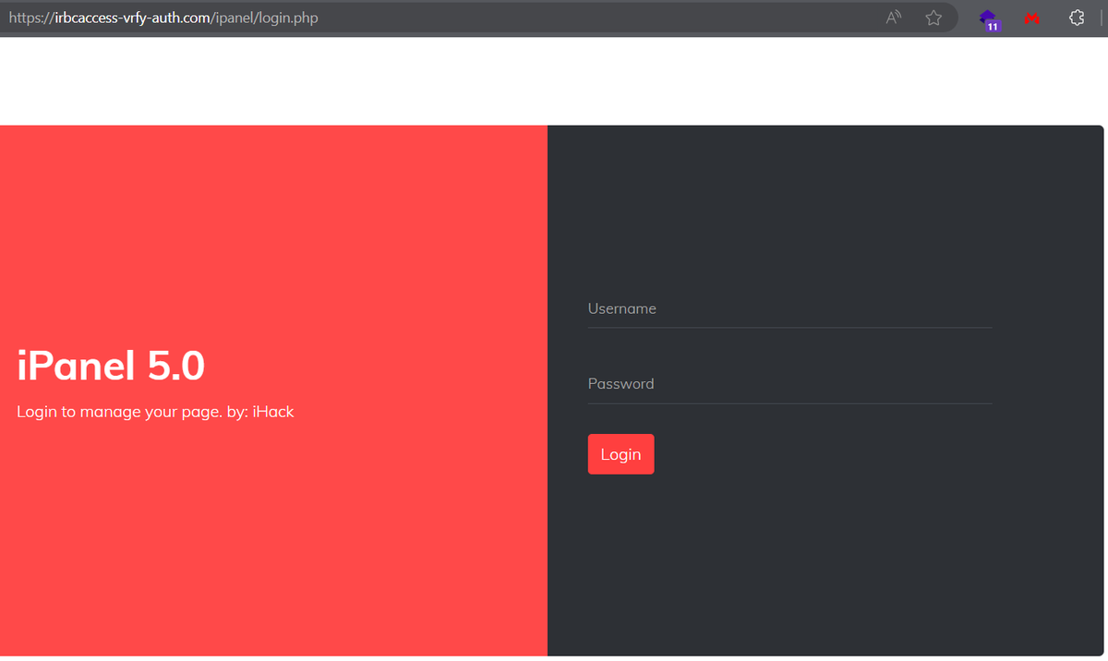The width and height of the screenshot is (1108, 661).
Task: Click the Read aloud icon in address bar
Action: (893, 18)
